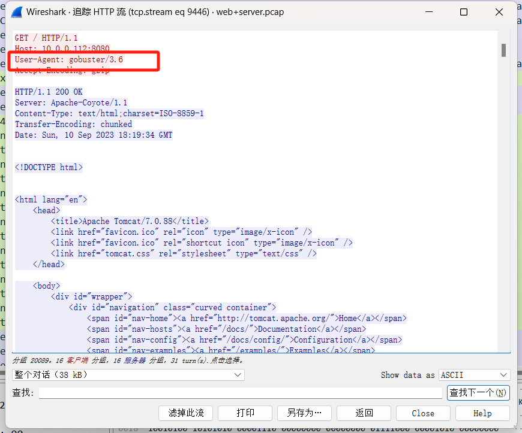Screen dimensions: 522x433
Task: Click the vertical scrollbar thumb of stream text
Action: (503, 50)
